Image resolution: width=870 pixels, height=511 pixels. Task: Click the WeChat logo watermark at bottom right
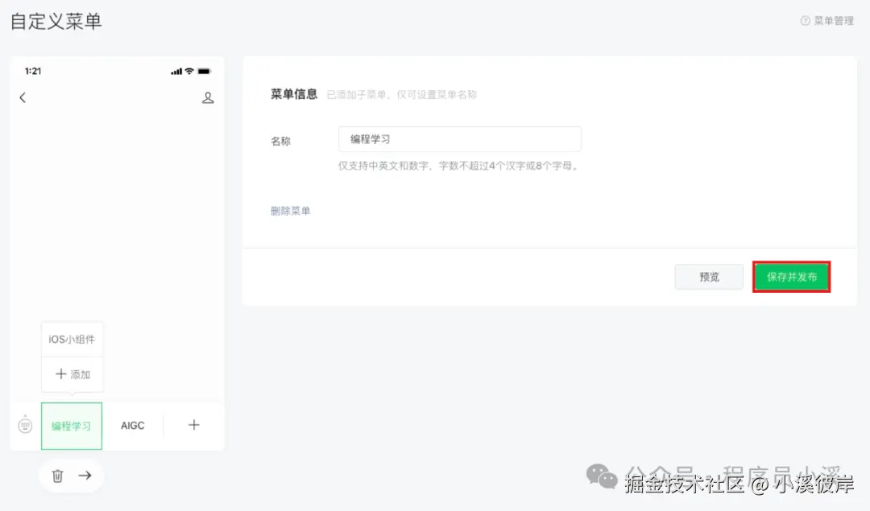click(x=601, y=476)
